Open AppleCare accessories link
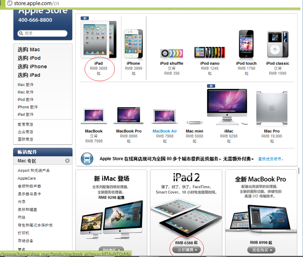This screenshot has width=303, height=257. coord(27,178)
